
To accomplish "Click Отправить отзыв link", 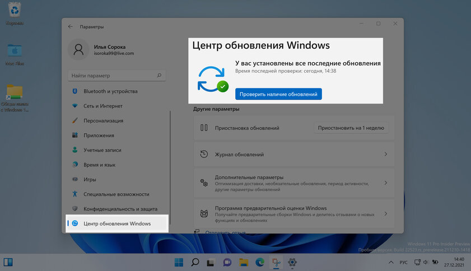I will point(225,232).
